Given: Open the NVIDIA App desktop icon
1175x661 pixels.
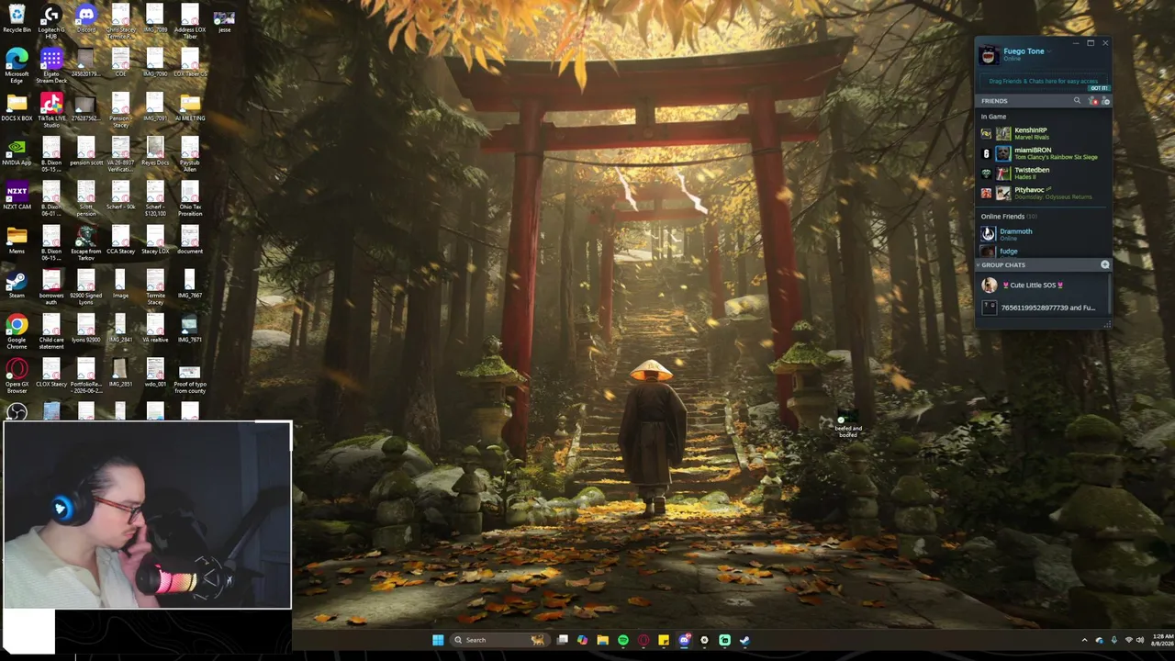Looking at the screenshot, I should pyautogui.click(x=17, y=151).
